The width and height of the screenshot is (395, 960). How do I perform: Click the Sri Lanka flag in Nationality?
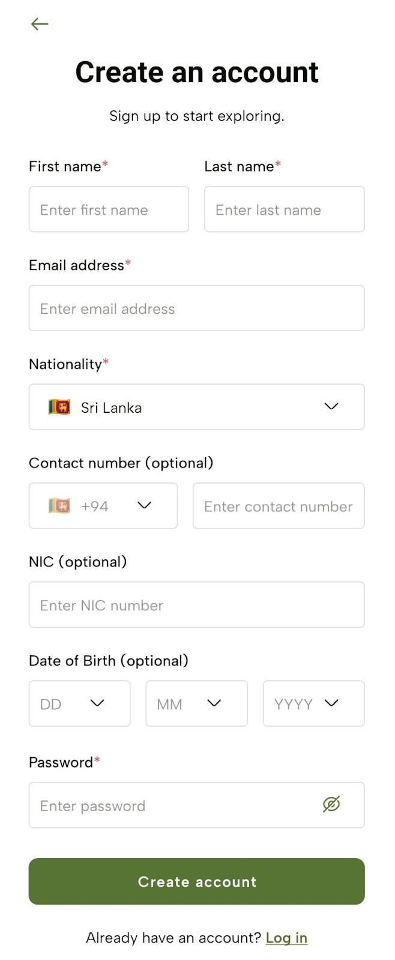coord(59,407)
